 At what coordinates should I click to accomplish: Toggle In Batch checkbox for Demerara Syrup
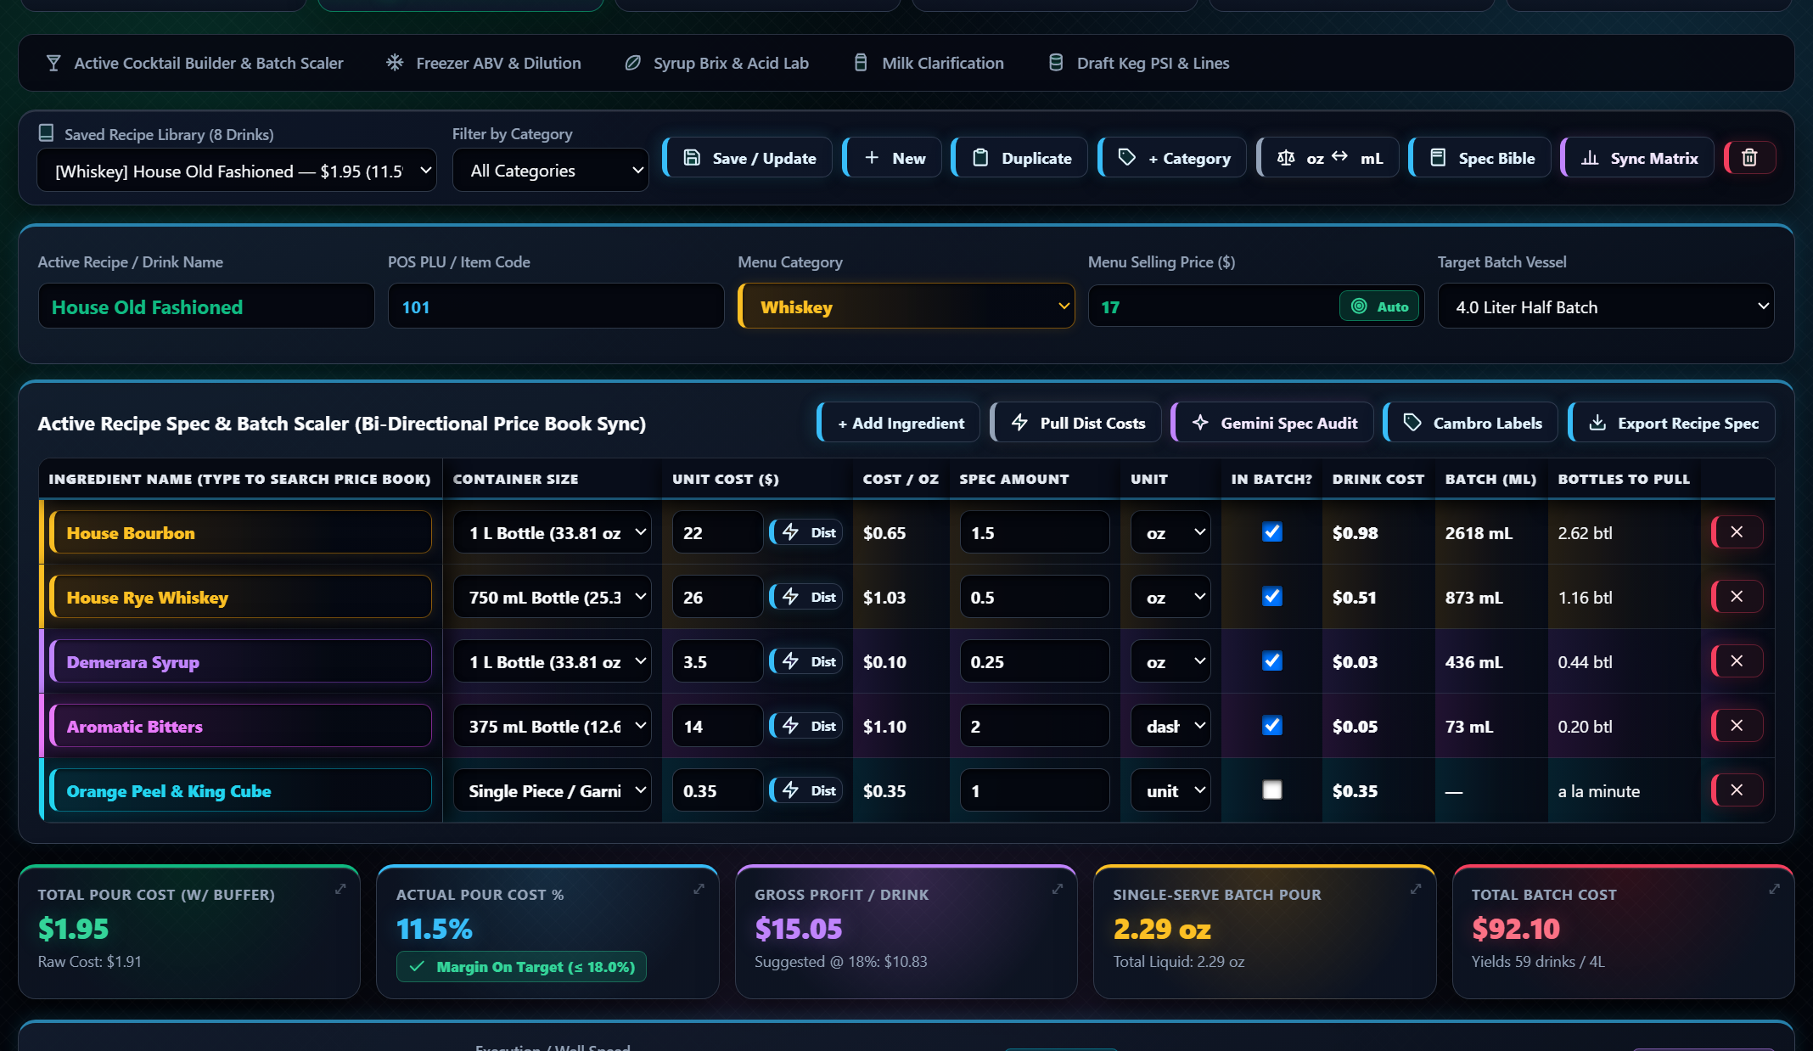[1271, 661]
